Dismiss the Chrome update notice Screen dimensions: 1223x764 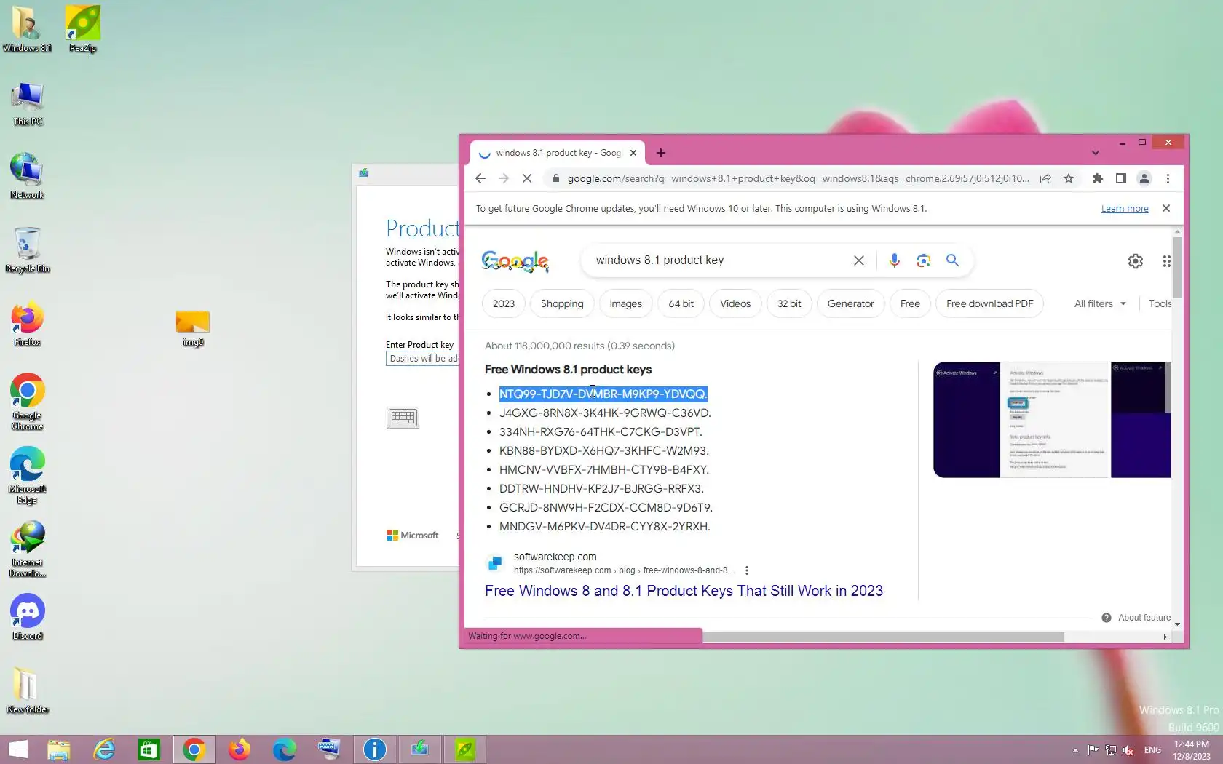click(x=1166, y=208)
